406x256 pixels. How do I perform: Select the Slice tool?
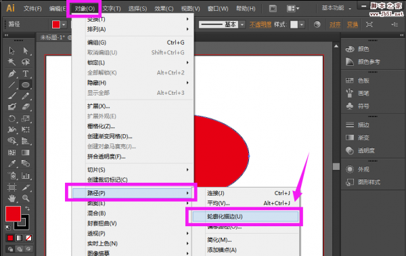(26, 187)
